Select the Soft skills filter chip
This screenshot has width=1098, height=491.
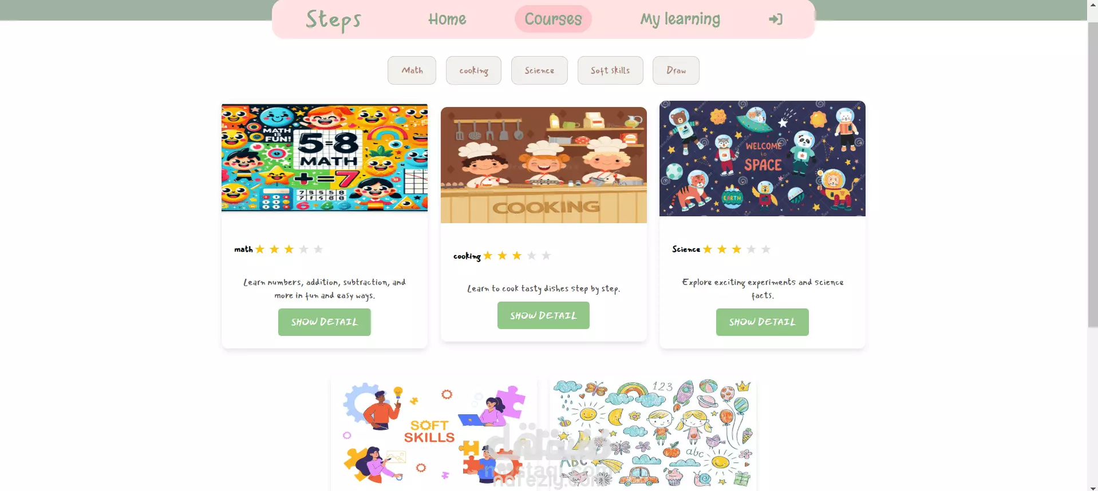coord(610,70)
